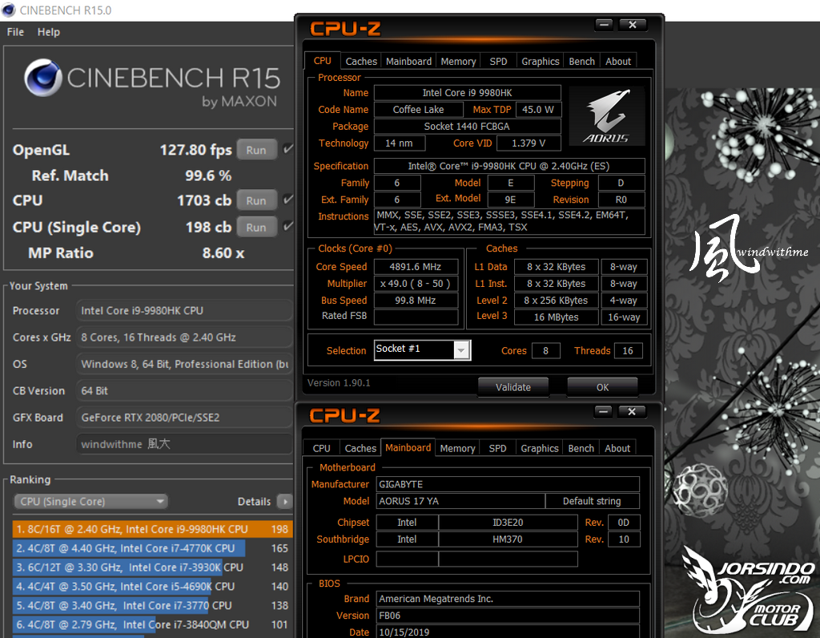Click the Specification field i9-9980HK text
The image size is (820, 638).
click(x=508, y=166)
